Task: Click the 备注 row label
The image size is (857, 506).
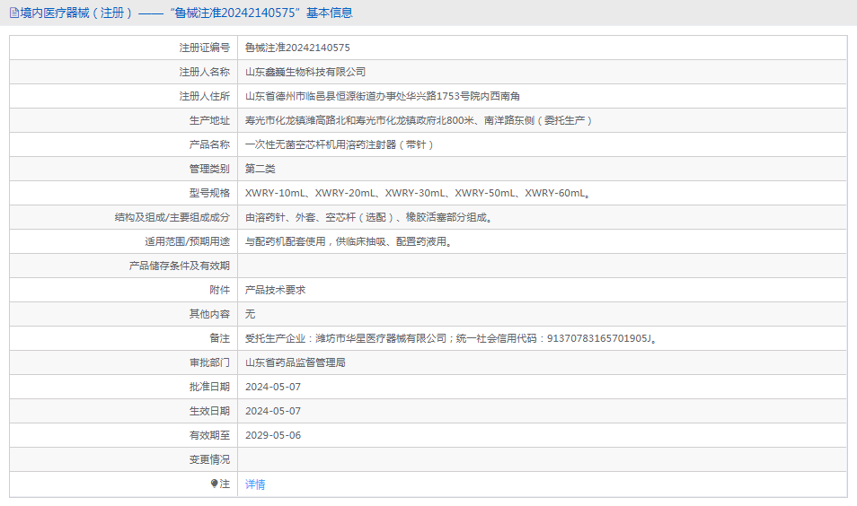Action: click(220, 338)
